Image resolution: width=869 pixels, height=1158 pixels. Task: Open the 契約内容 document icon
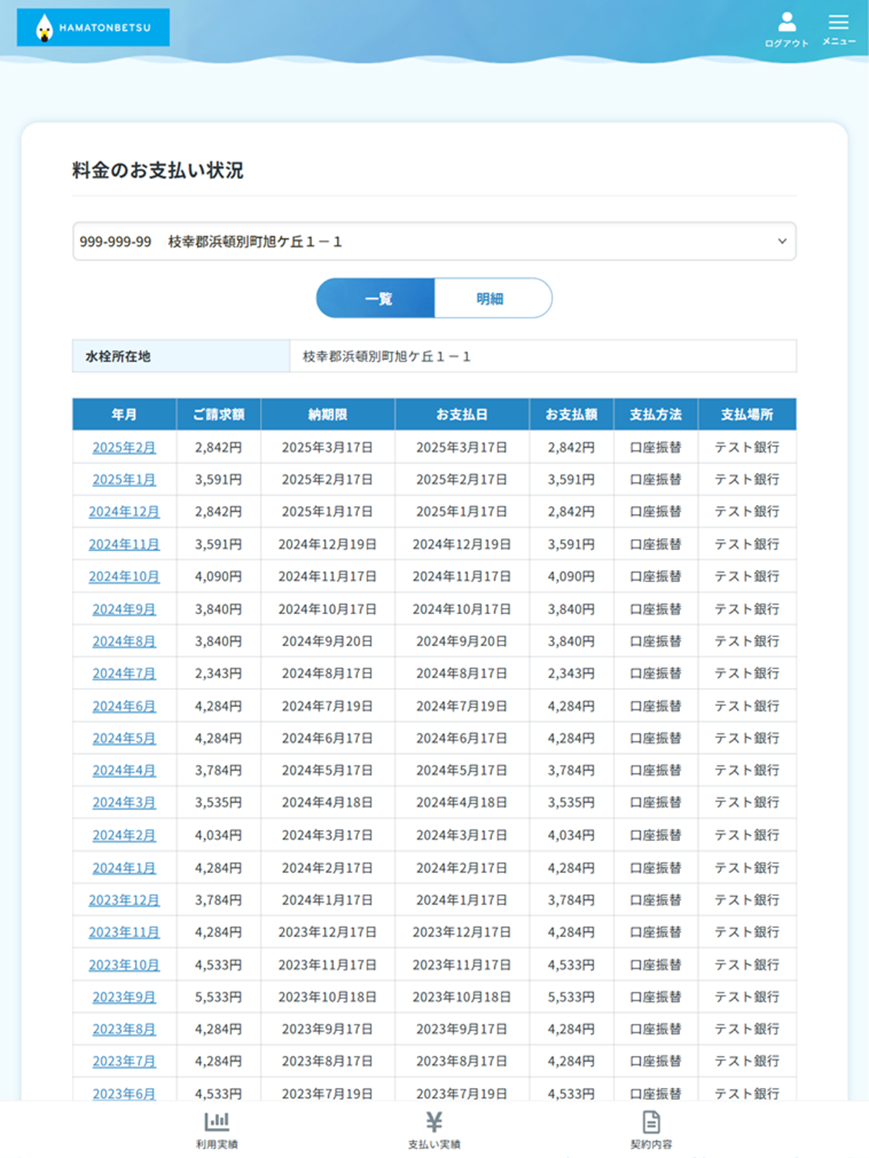tap(651, 1122)
